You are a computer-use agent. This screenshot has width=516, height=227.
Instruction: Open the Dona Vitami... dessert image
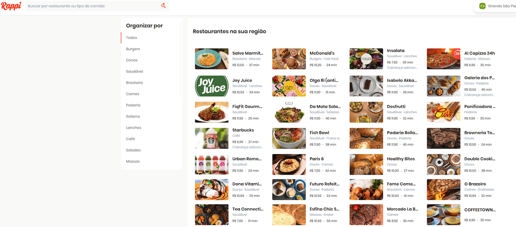pos(212,189)
